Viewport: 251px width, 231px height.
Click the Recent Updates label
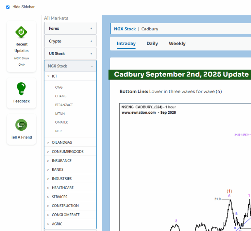(x=22, y=48)
